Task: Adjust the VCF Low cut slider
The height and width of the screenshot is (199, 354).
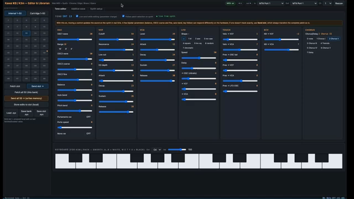Action: tap(116, 60)
